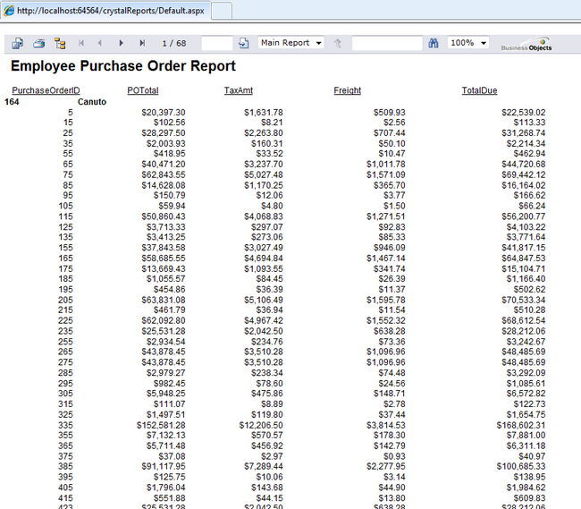Click TaxAmt value $234.76

pos(266,342)
